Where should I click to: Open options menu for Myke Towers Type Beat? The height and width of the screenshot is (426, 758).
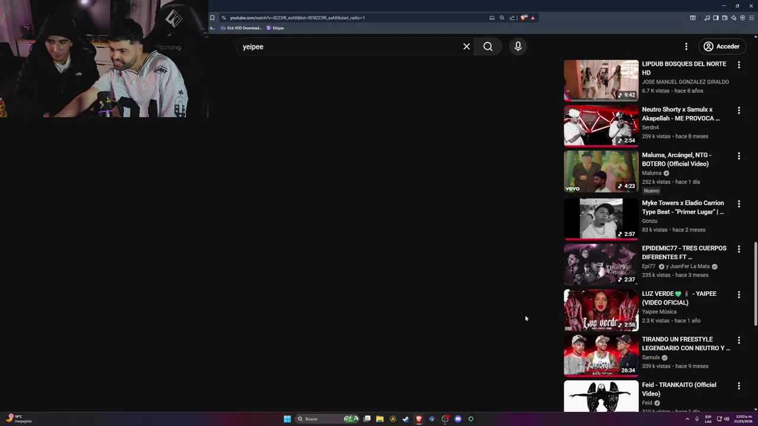(738, 204)
